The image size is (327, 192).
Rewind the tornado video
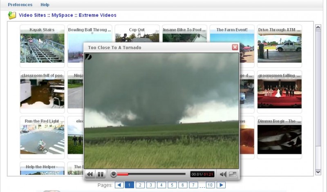point(90,174)
